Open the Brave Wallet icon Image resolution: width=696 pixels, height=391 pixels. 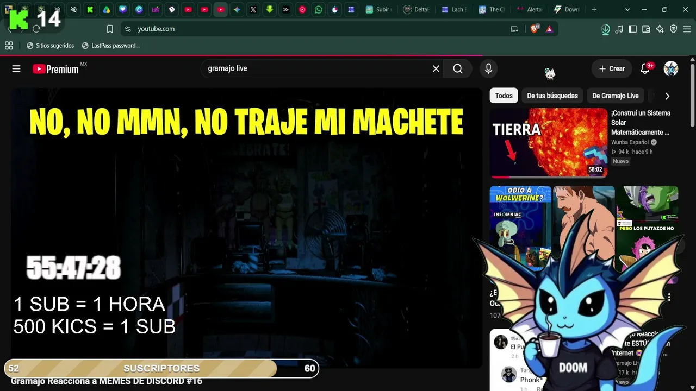pos(647,29)
